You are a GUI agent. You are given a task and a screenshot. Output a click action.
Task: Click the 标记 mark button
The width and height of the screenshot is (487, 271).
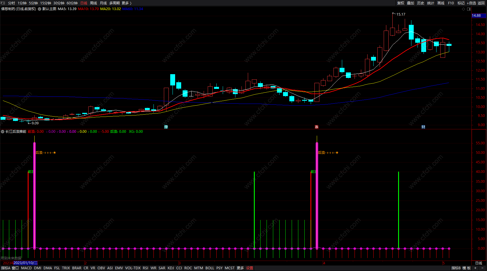pyautogui.click(x=461, y=3)
